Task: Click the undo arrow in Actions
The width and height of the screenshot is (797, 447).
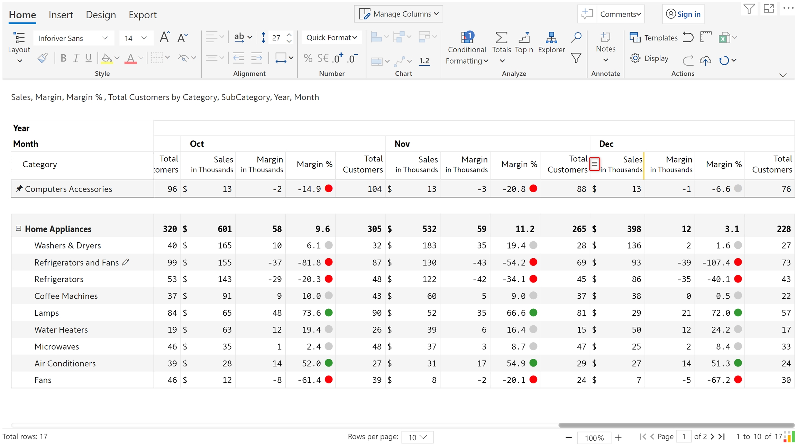Action: tap(688, 37)
